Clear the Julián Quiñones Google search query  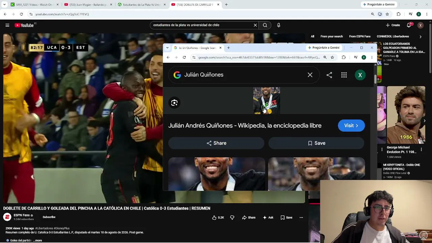pos(310,75)
